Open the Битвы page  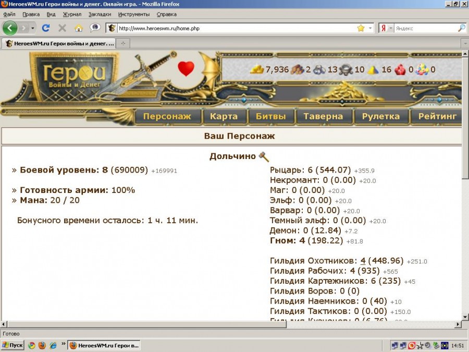point(270,116)
